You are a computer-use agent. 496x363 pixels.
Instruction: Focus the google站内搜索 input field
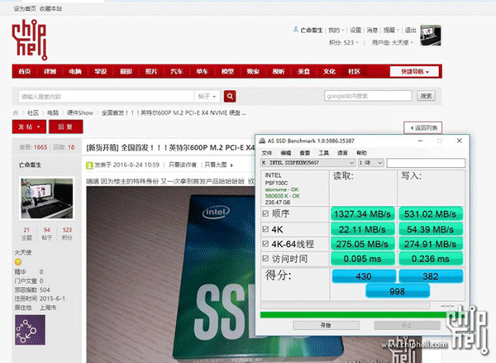[368, 96]
